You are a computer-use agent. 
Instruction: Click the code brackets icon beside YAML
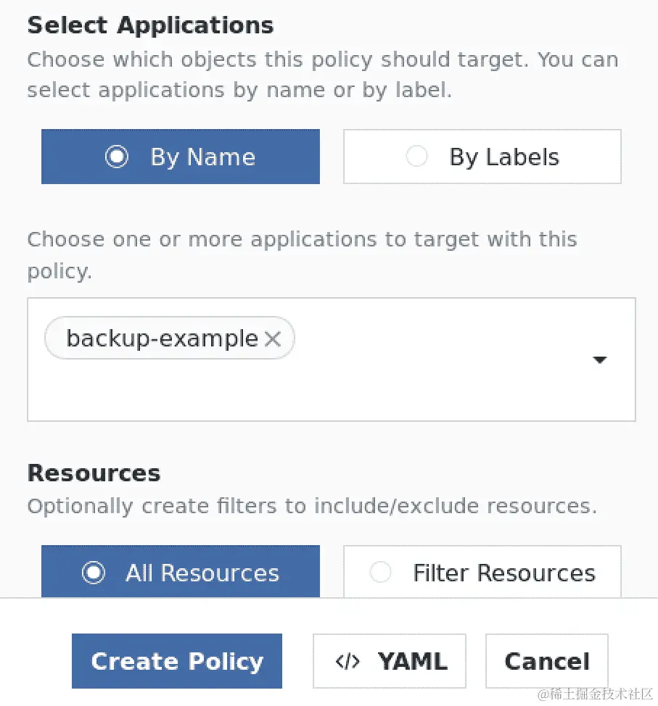tap(347, 661)
